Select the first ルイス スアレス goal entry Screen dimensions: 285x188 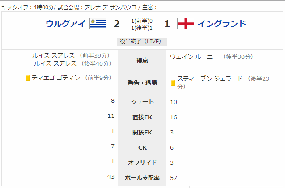tap(71, 55)
